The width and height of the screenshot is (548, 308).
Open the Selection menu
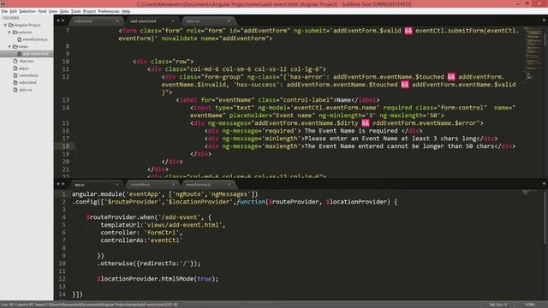point(27,11)
